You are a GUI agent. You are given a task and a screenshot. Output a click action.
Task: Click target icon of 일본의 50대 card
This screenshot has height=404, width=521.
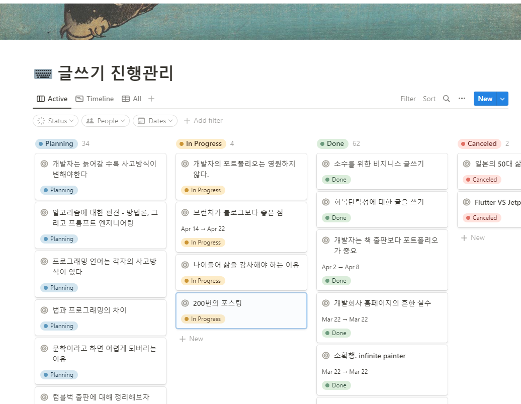click(467, 164)
